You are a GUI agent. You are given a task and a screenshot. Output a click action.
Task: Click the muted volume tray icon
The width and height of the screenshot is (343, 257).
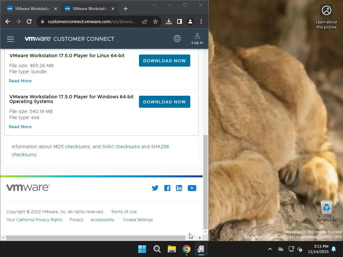pyautogui.click(x=300, y=249)
